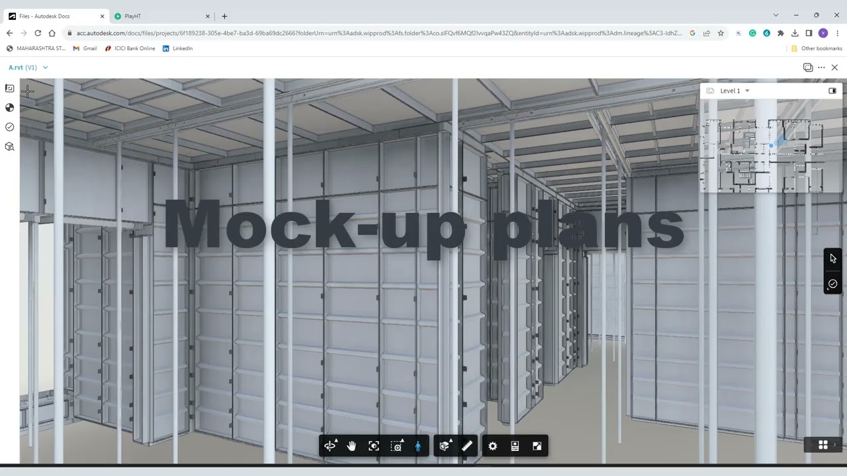The image size is (847, 476).
Task: Open the grid view button at bottom right
Action: point(823,445)
